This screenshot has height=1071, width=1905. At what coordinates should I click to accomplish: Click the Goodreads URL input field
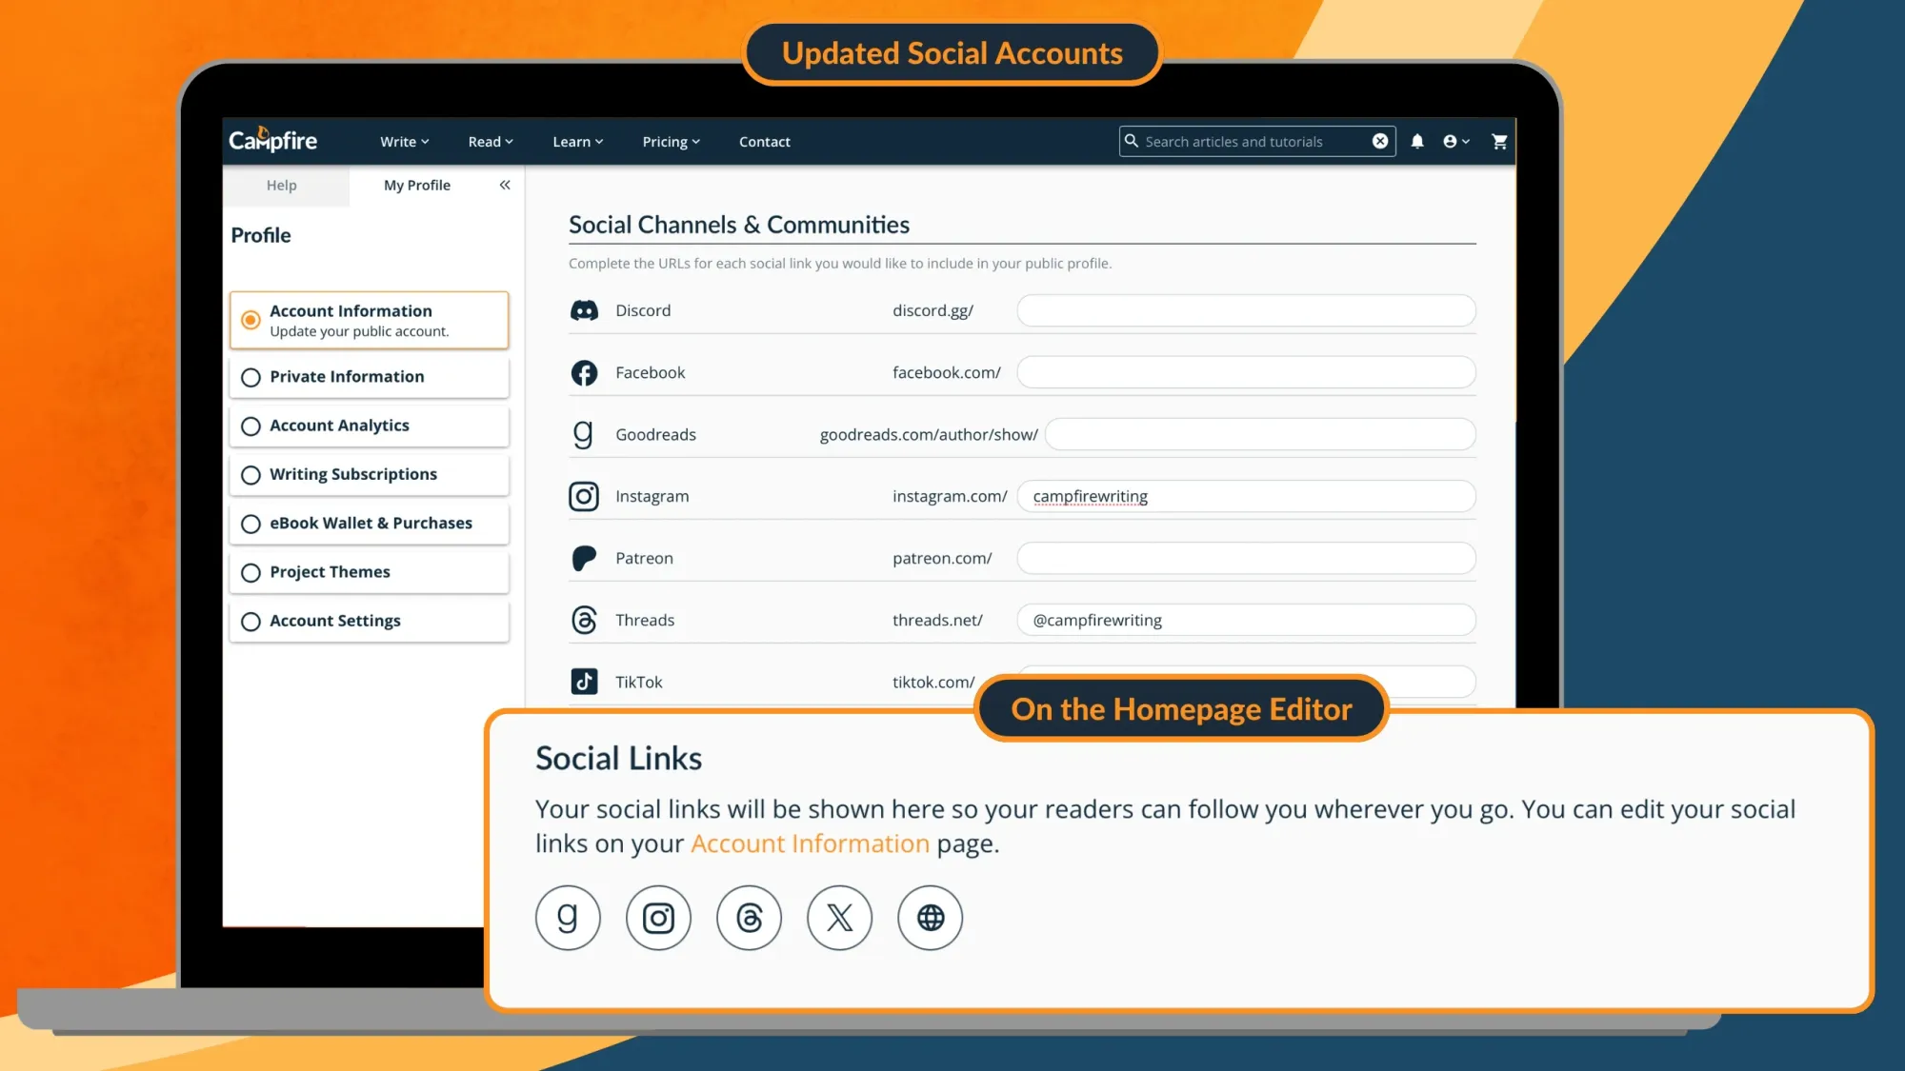pos(1260,434)
